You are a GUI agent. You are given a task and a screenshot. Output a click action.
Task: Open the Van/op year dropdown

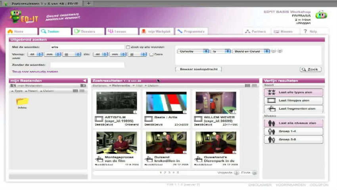tap(72, 55)
